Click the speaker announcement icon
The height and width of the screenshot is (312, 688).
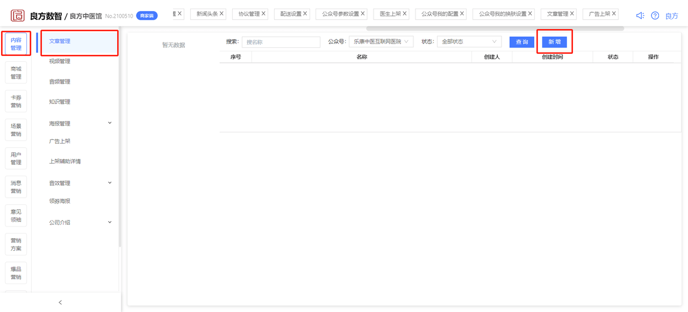(640, 16)
